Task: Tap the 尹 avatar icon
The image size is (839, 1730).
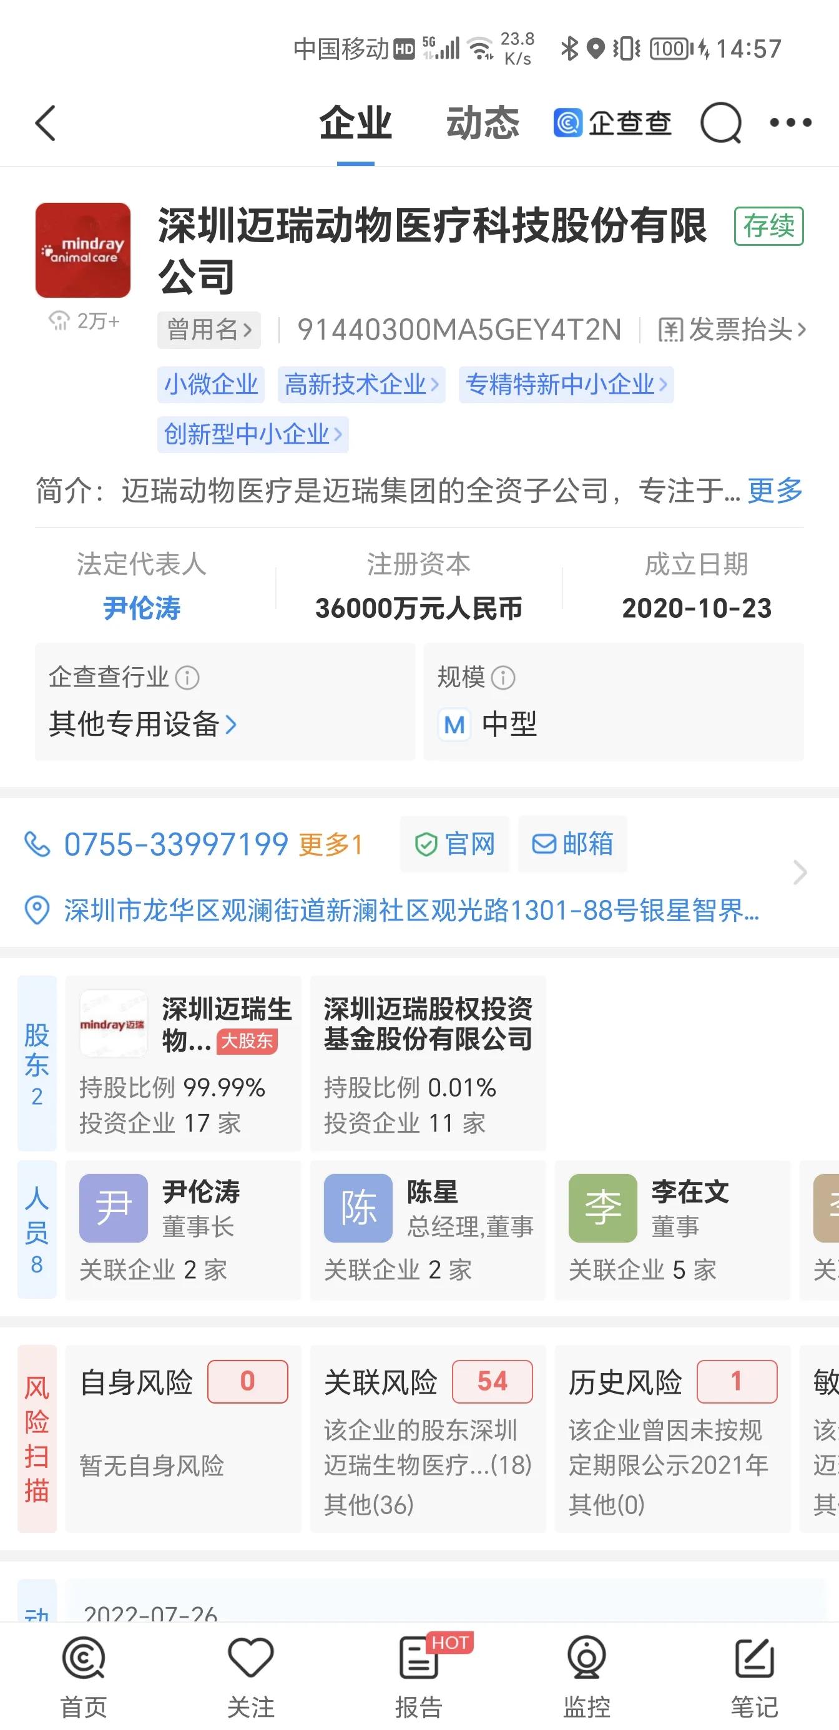Action: 114,1208
